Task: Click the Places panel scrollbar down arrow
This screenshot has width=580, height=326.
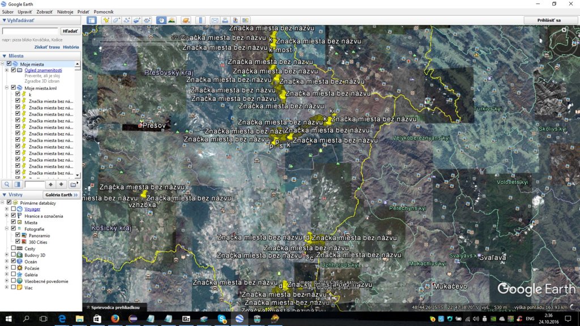Action: click(x=77, y=175)
